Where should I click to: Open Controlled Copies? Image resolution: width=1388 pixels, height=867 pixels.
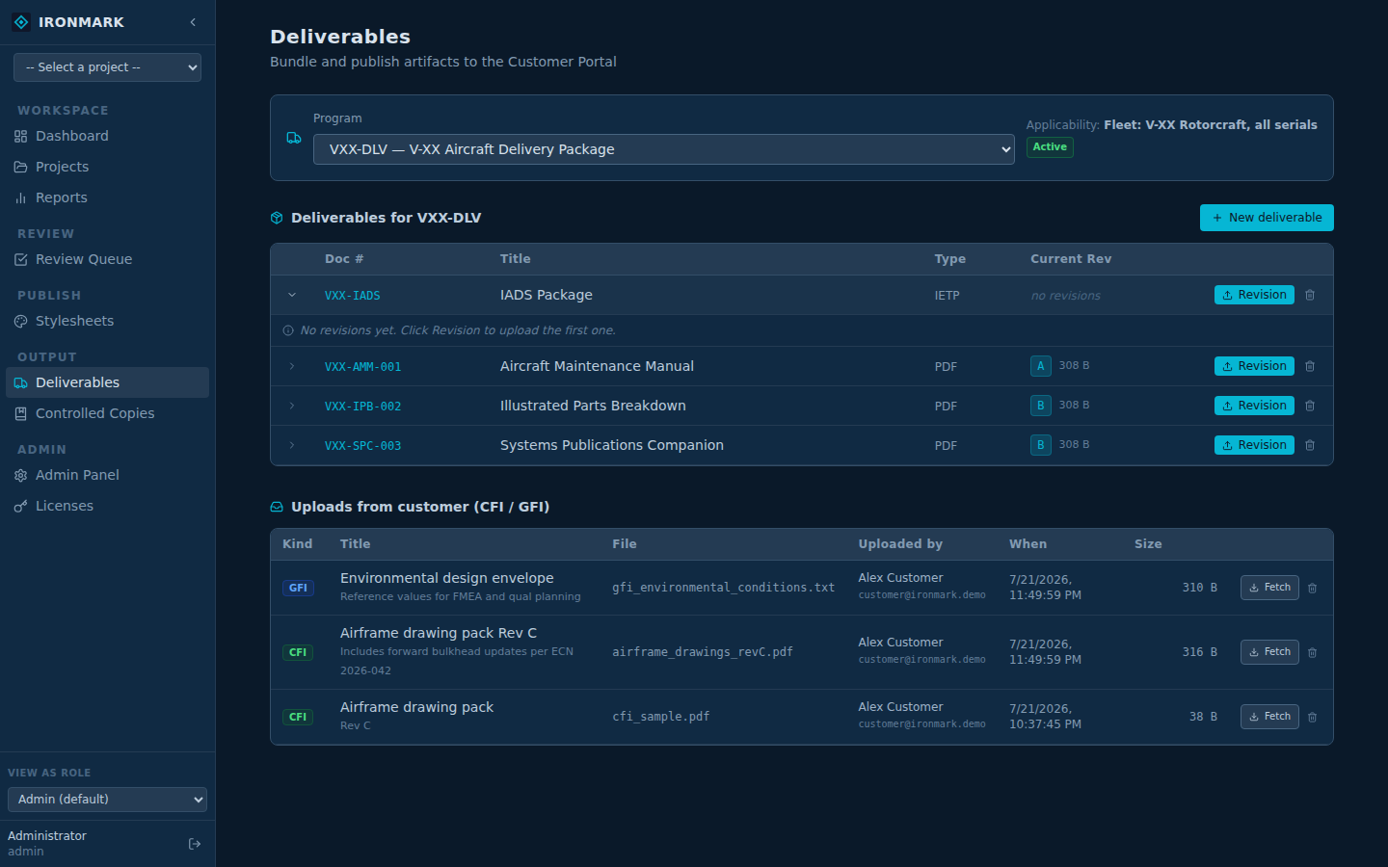[x=107, y=413]
